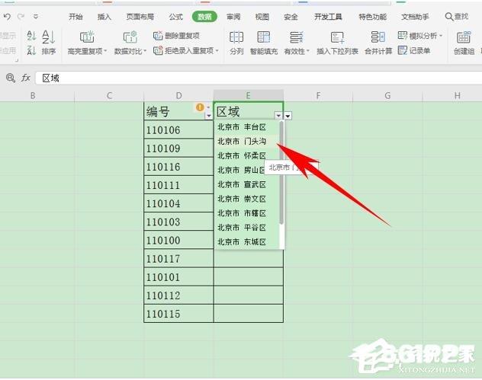482x380 pixels.
Task: Open the 模拟分析 what-if analysis menu
Action: click(420, 36)
